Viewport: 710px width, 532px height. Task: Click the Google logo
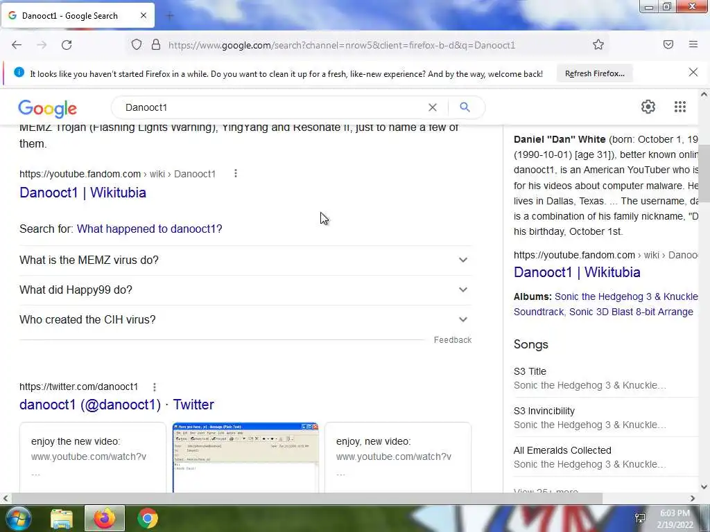pyautogui.click(x=48, y=109)
